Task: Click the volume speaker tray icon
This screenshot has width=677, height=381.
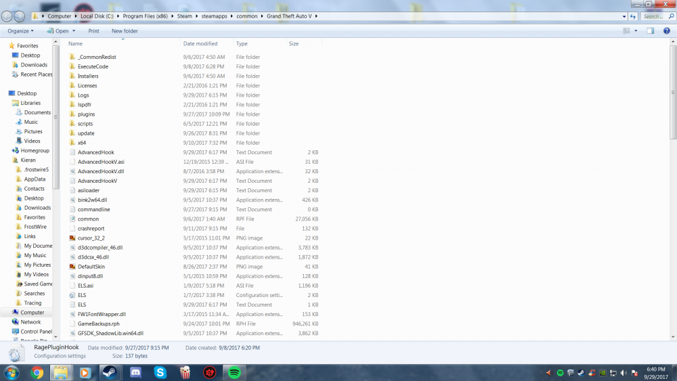Action: (x=624, y=373)
